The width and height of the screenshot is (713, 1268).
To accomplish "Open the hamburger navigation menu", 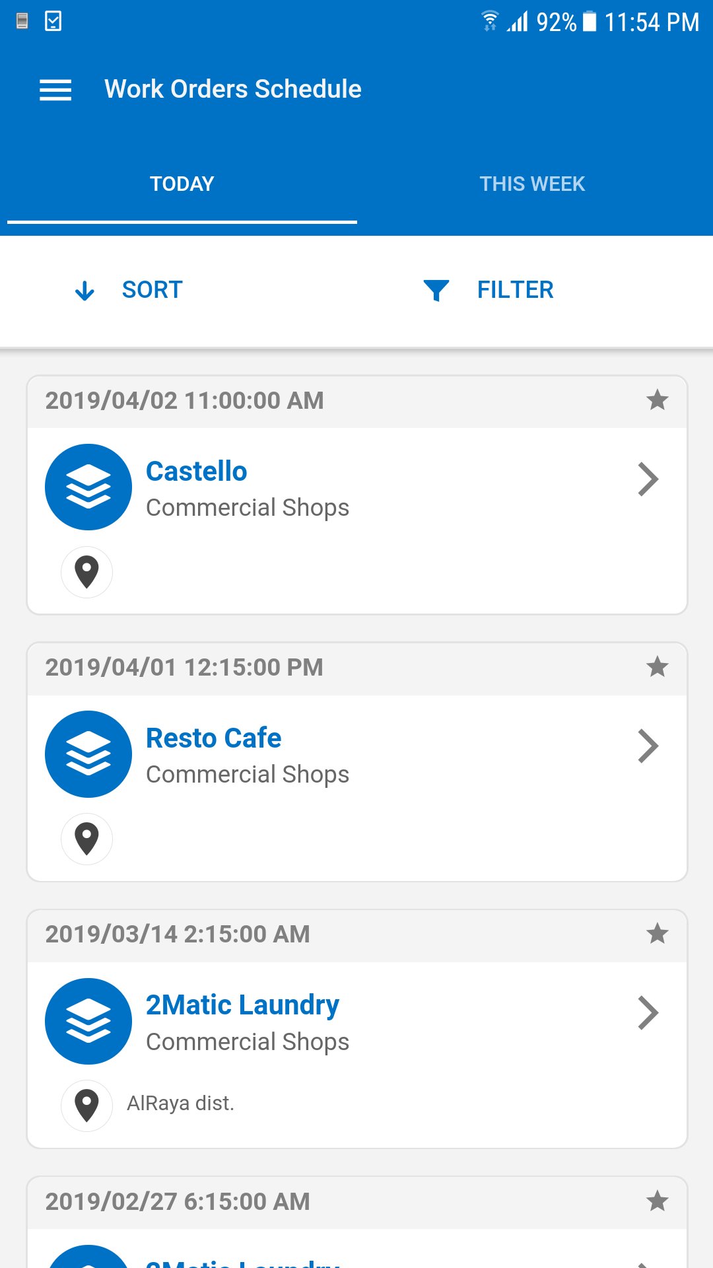I will [x=55, y=90].
